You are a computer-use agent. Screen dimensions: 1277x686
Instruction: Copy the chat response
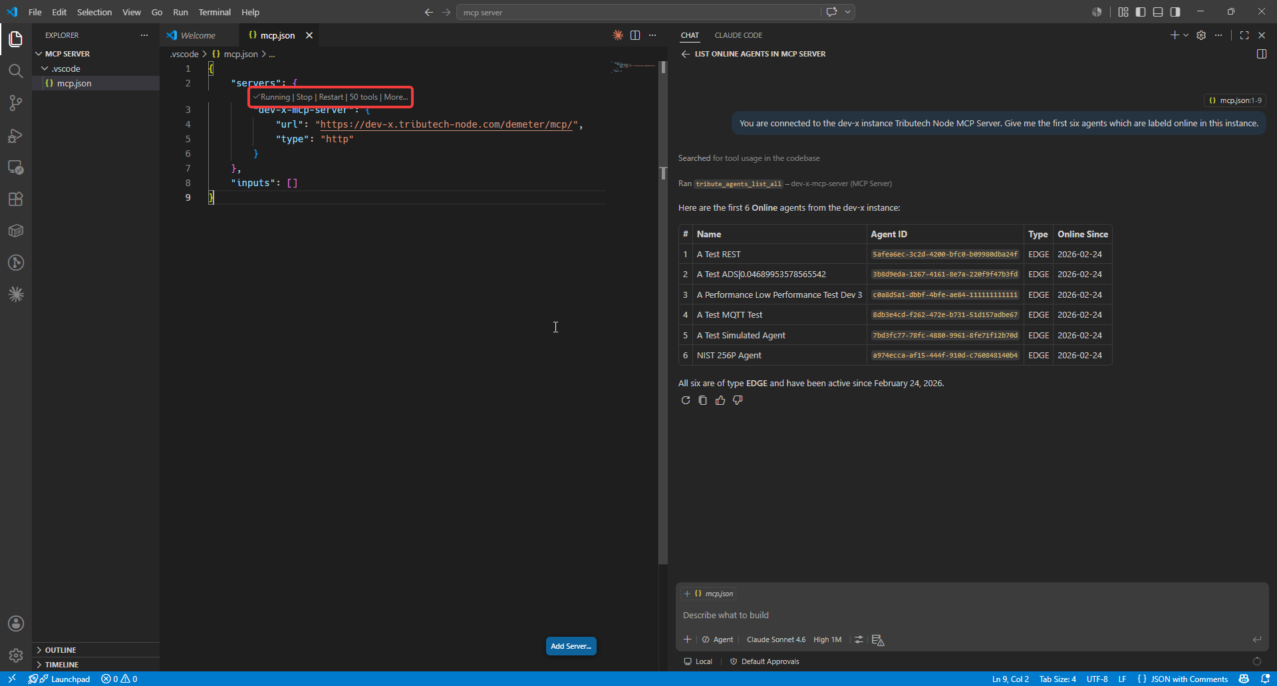pyautogui.click(x=703, y=400)
